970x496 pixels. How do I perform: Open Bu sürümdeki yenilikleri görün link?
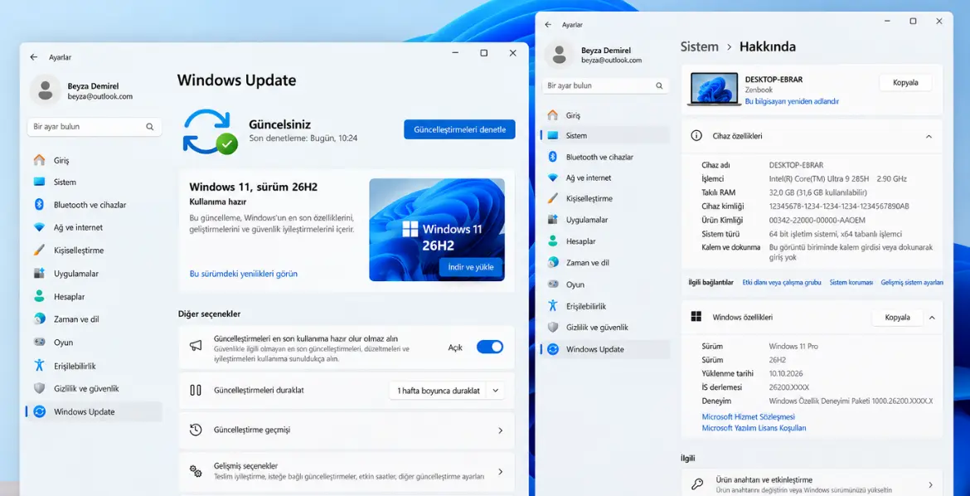click(x=243, y=273)
